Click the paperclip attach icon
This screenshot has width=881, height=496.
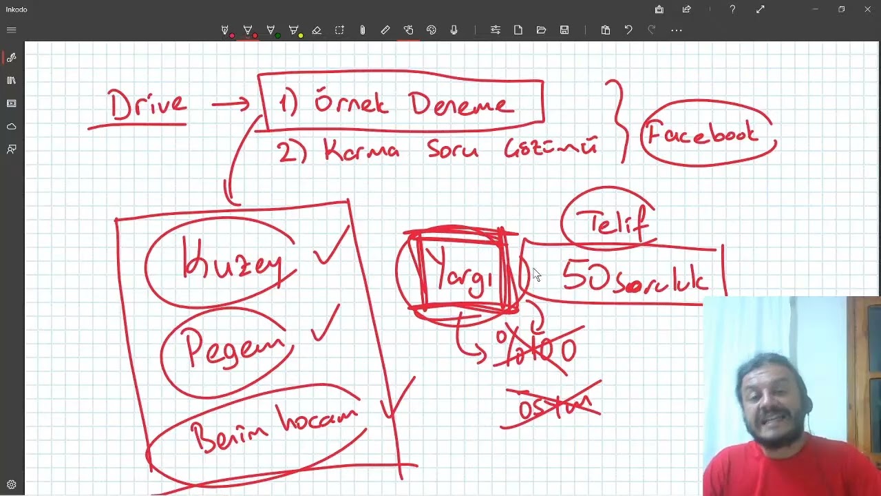click(x=362, y=30)
